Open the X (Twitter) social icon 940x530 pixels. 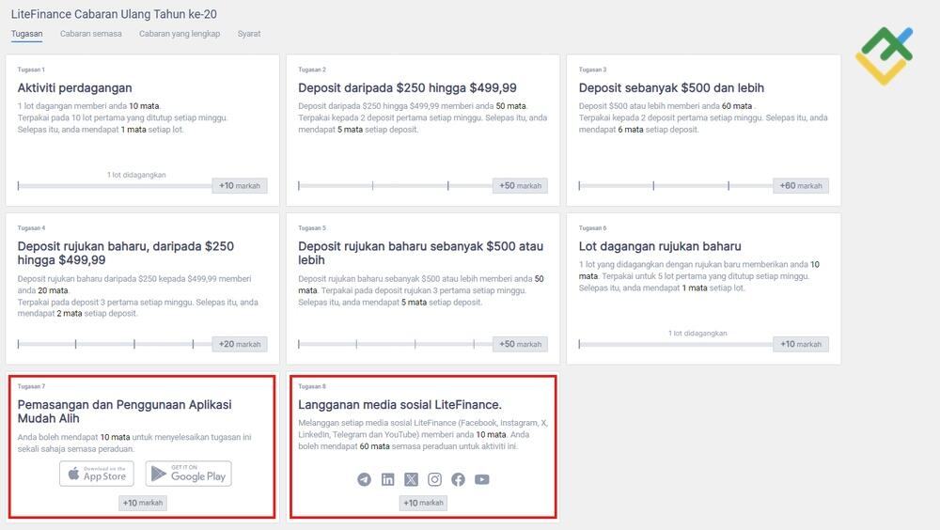[x=412, y=479]
